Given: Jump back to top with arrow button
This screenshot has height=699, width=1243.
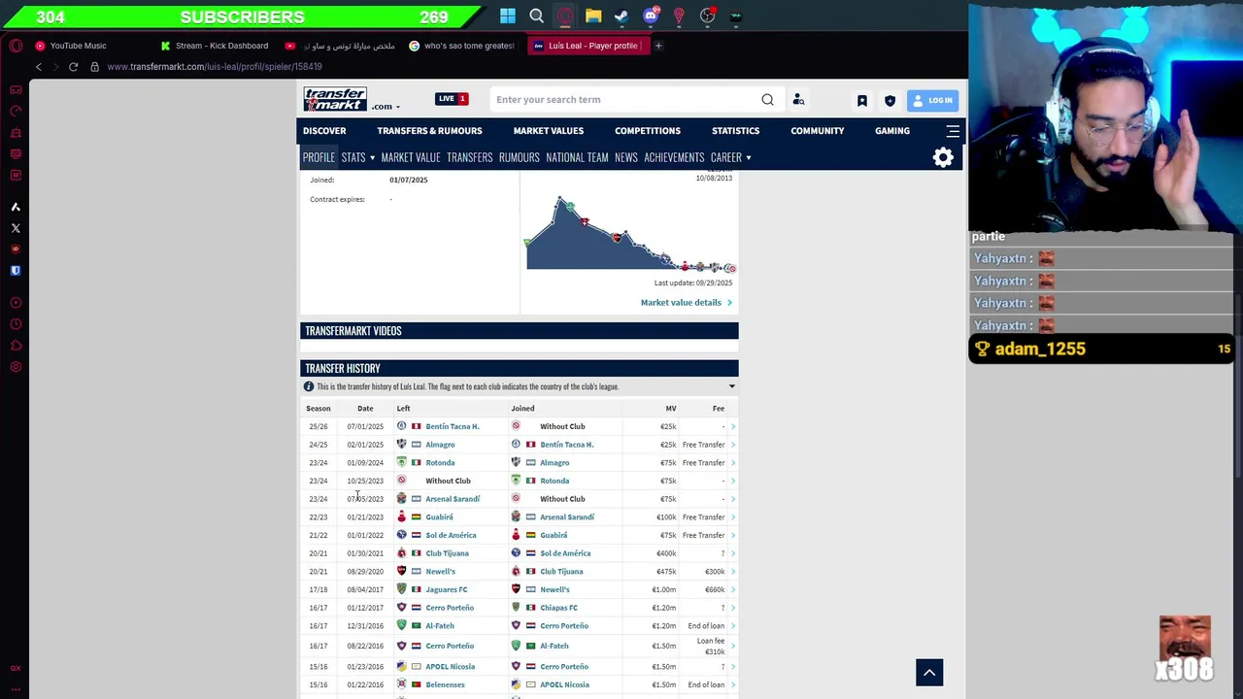Looking at the screenshot, I should 929,673.
